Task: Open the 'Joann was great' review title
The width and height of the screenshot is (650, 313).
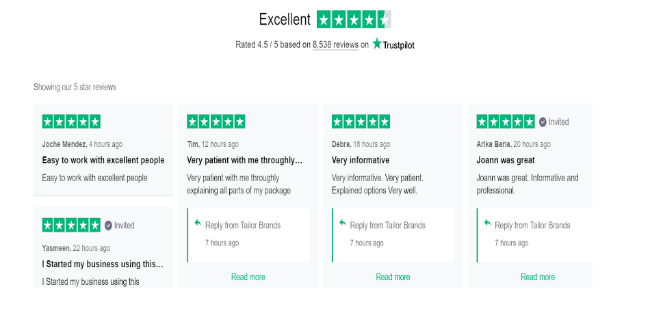Action: 506,160
